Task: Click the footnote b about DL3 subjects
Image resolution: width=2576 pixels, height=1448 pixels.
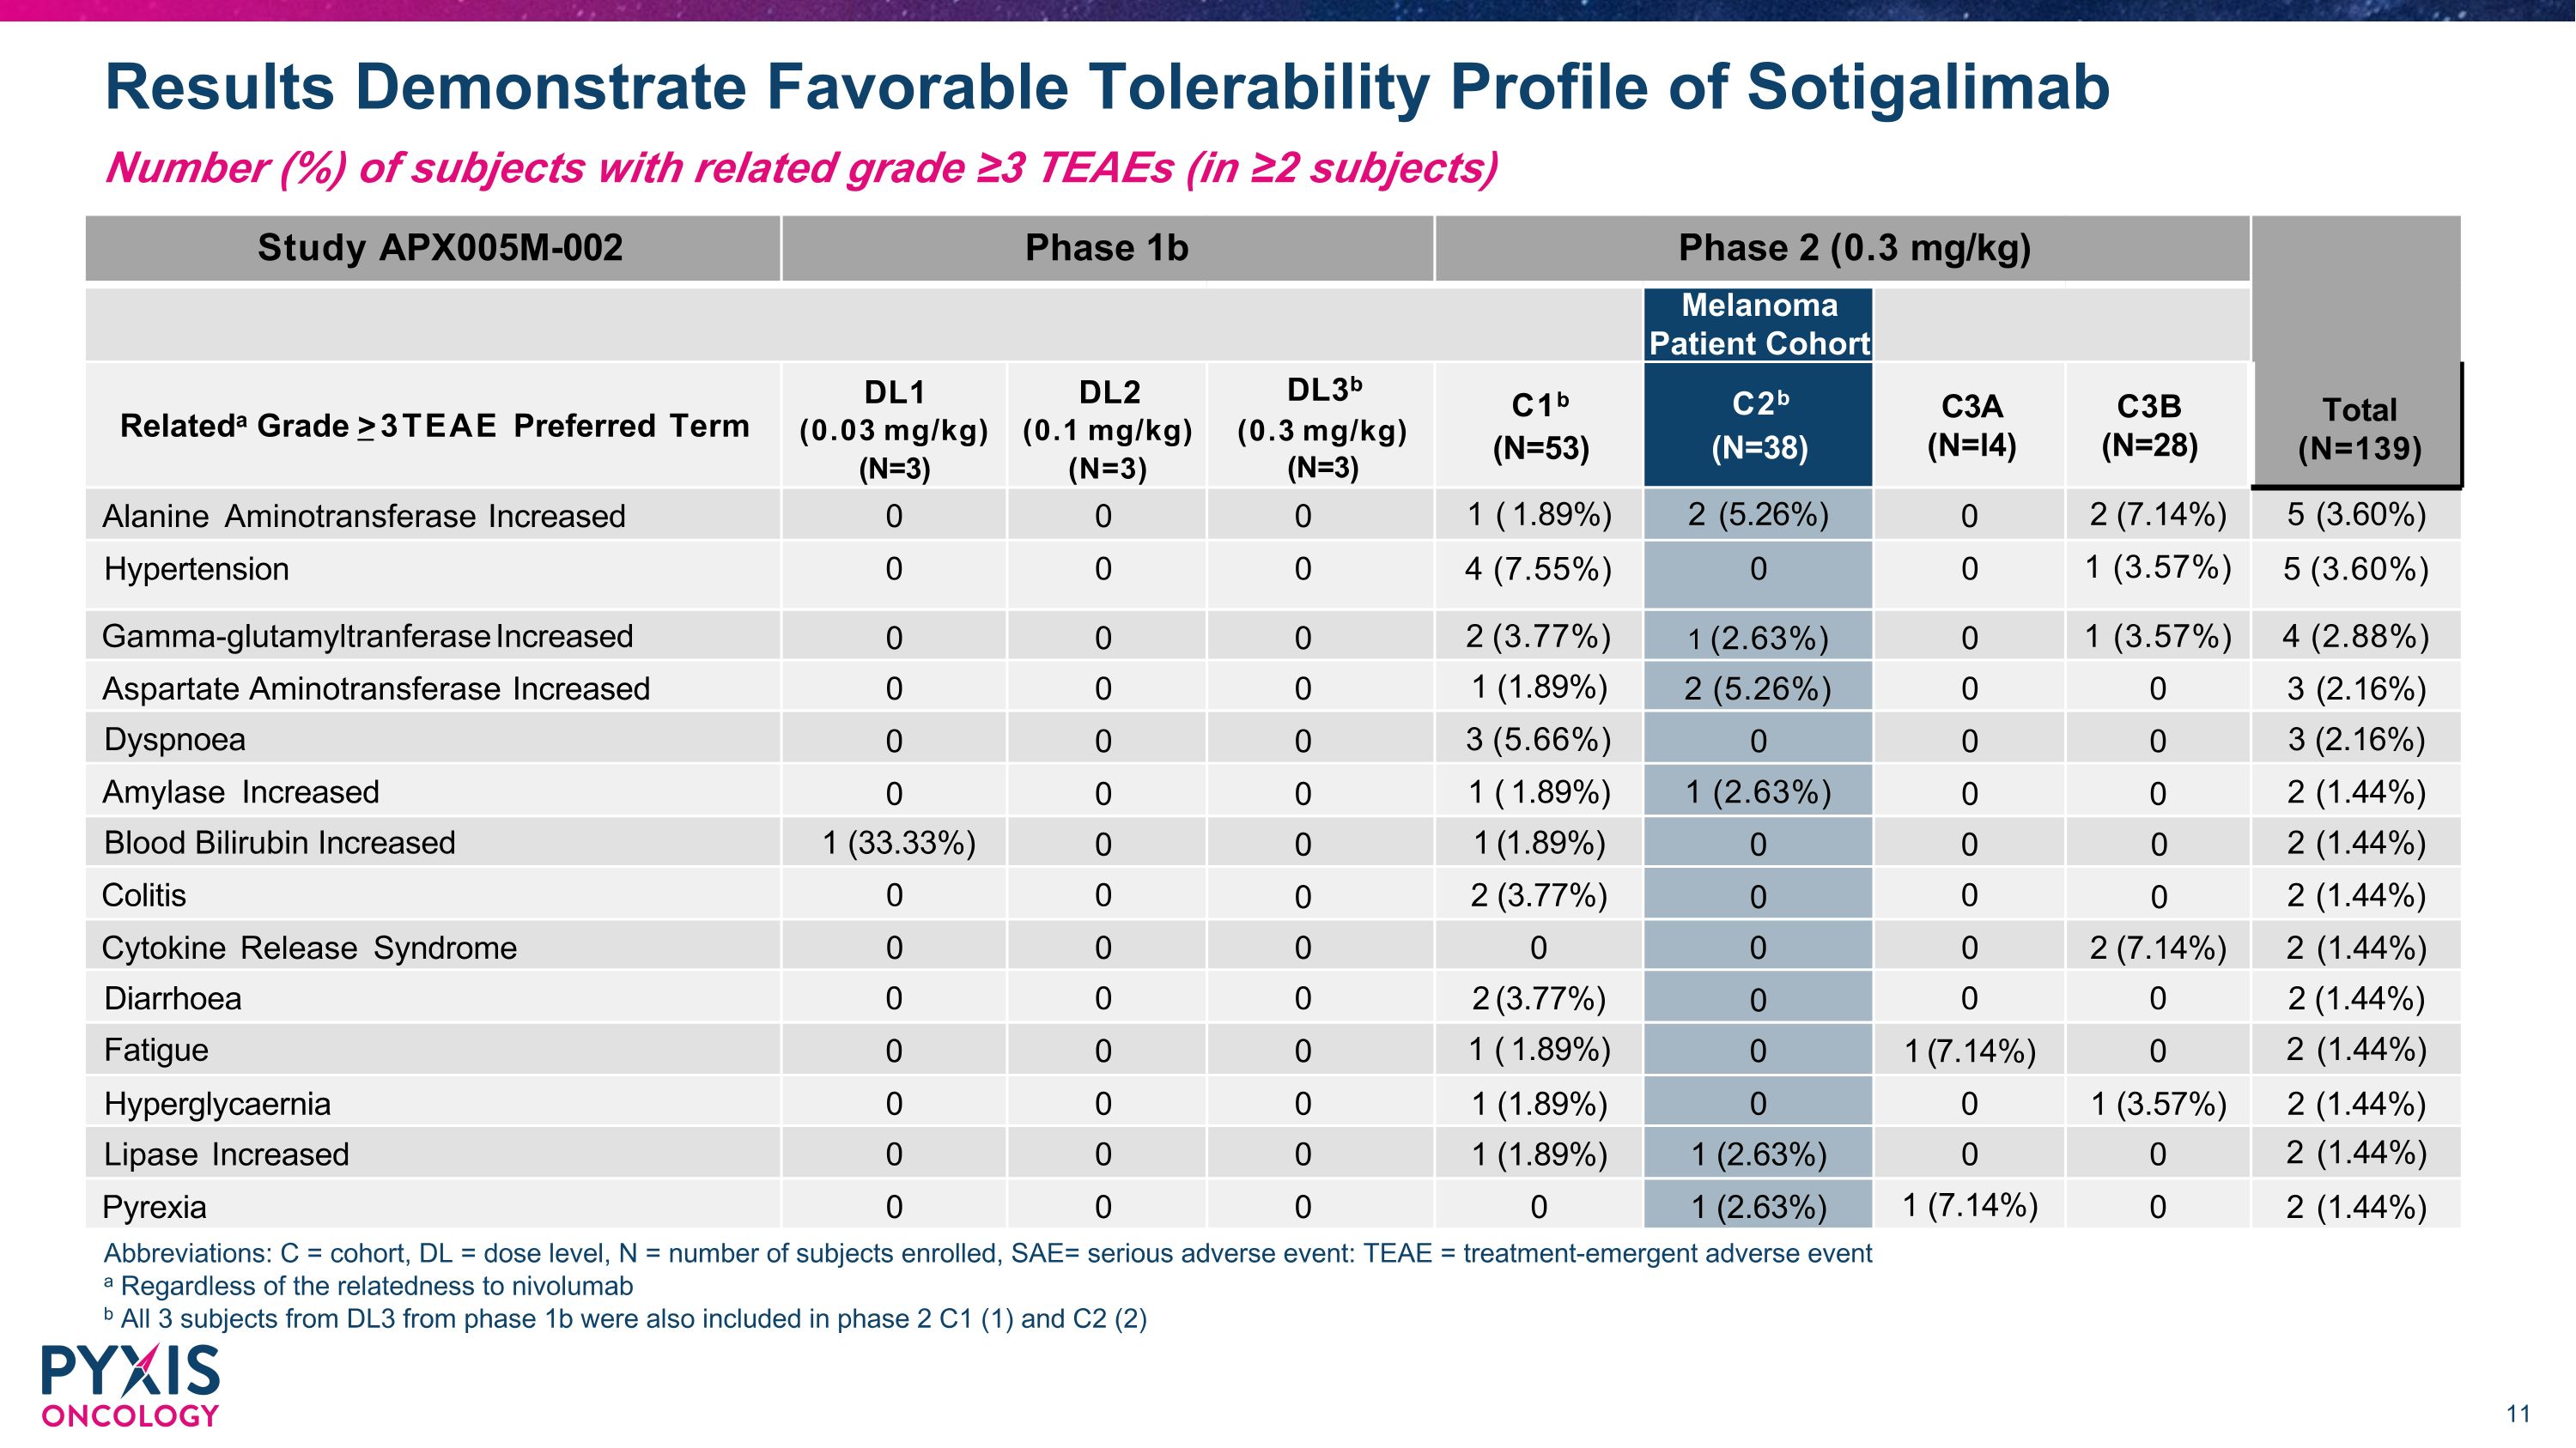Action: tap(625, 1319)
